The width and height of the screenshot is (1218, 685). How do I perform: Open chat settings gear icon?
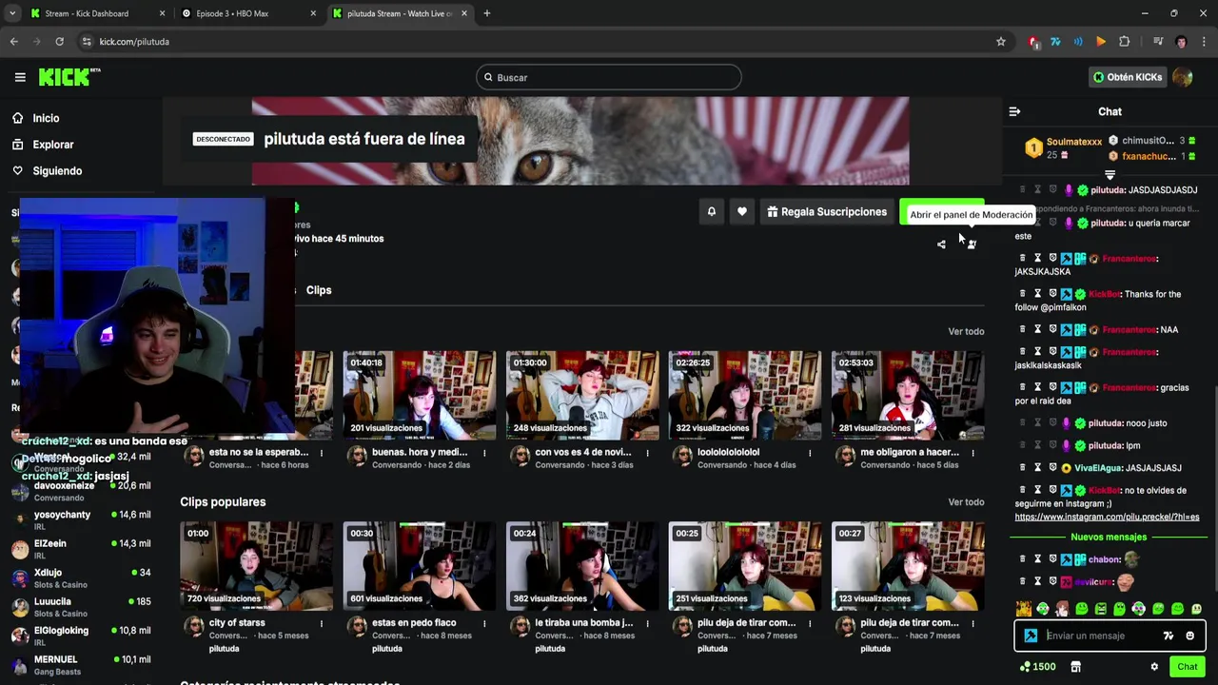click(x=1154, y=667)
